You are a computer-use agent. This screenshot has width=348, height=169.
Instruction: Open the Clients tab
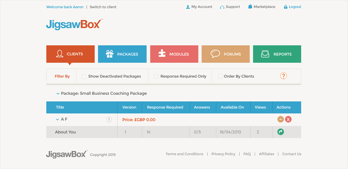pos(70,54)
